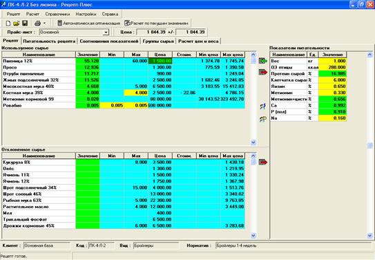Select the green value cell for Пшеница 12%
The width and height of the screenshot is (375, 260).
(88, 61)
